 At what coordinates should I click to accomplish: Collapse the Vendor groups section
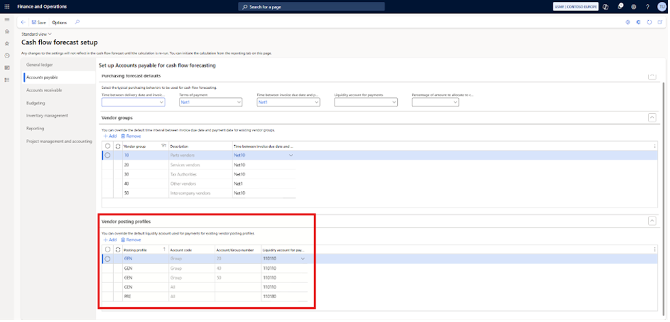coord(651,118)
